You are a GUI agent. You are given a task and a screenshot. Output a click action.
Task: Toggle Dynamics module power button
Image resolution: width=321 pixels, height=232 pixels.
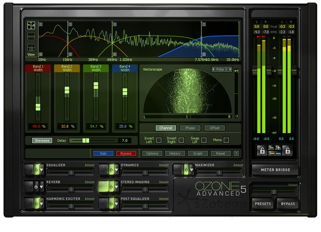pyautogui.click(x=111, y=170)
